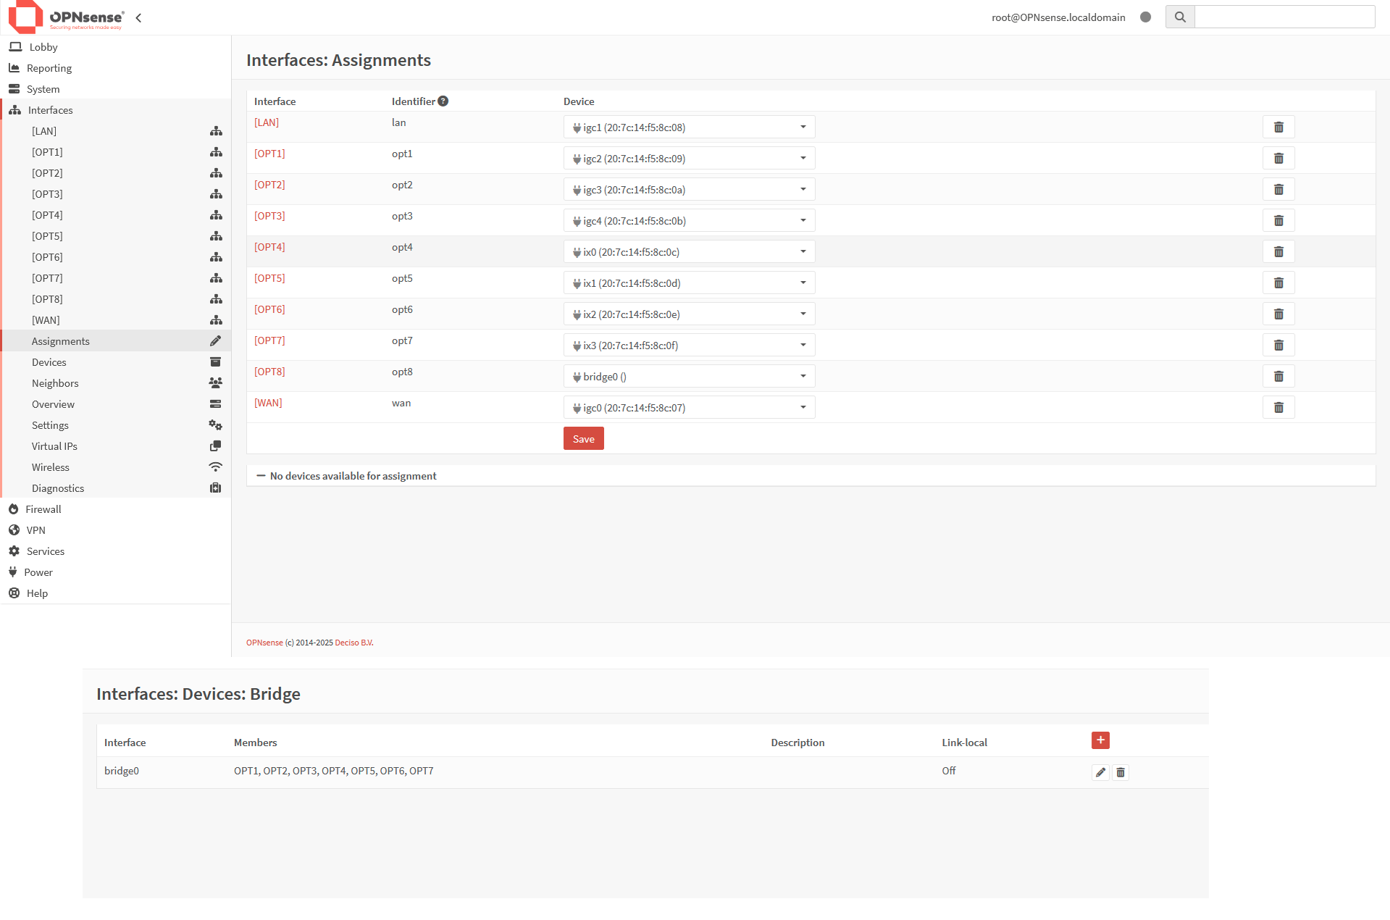Screen dimensions: 1390x920
Task: Click the gears icon beside Settings
Action: [x=216, y=425]
